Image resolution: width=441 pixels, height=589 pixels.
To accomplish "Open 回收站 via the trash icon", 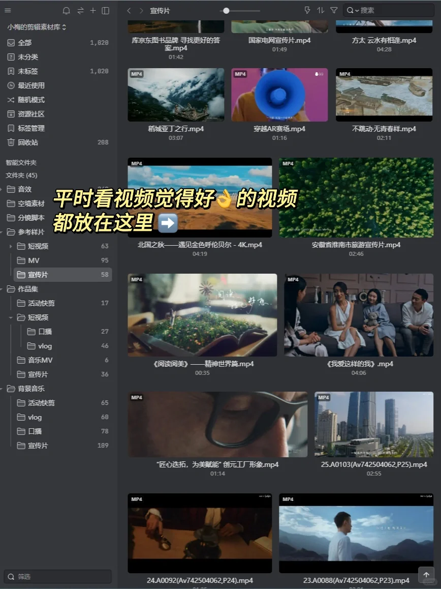I will click(30, 142).
